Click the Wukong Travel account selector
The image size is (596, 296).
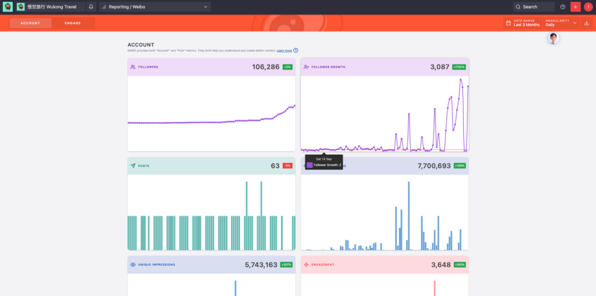tap(50, 7)
